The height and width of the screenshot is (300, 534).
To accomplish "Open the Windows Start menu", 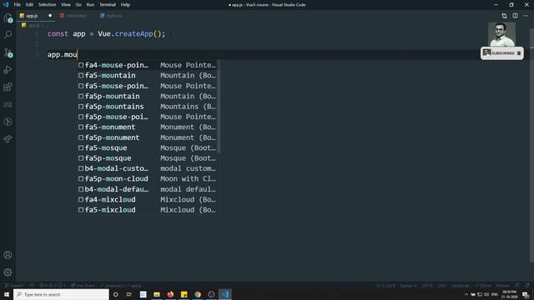I will point(7,294).
